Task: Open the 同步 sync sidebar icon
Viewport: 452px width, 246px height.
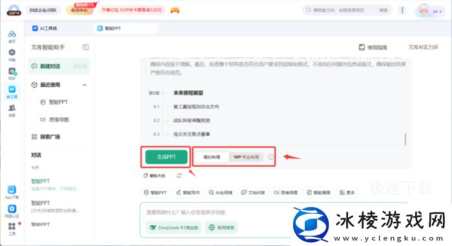Action: tap(12, 73)
